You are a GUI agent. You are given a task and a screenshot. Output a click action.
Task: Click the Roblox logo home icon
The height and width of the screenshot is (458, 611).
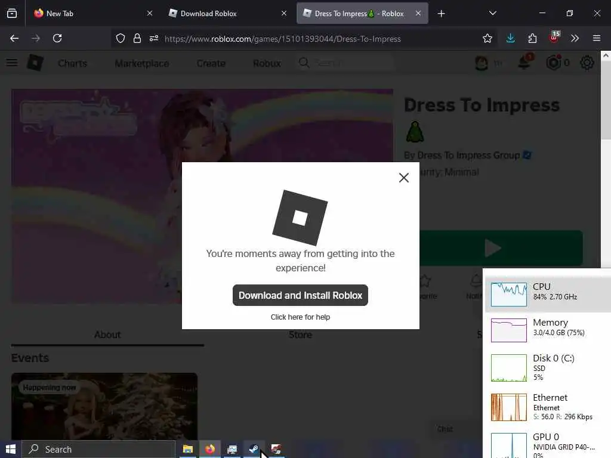[x=35, y=63]
